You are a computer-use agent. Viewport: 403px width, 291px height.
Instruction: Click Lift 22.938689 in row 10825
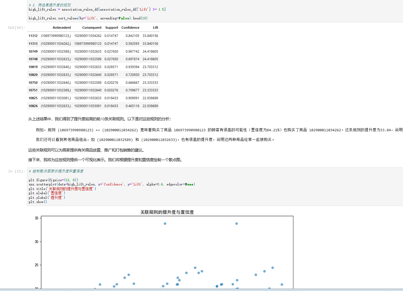(x=150, y=98)
